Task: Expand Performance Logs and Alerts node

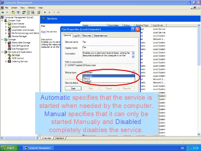Action: pos(6,33)
